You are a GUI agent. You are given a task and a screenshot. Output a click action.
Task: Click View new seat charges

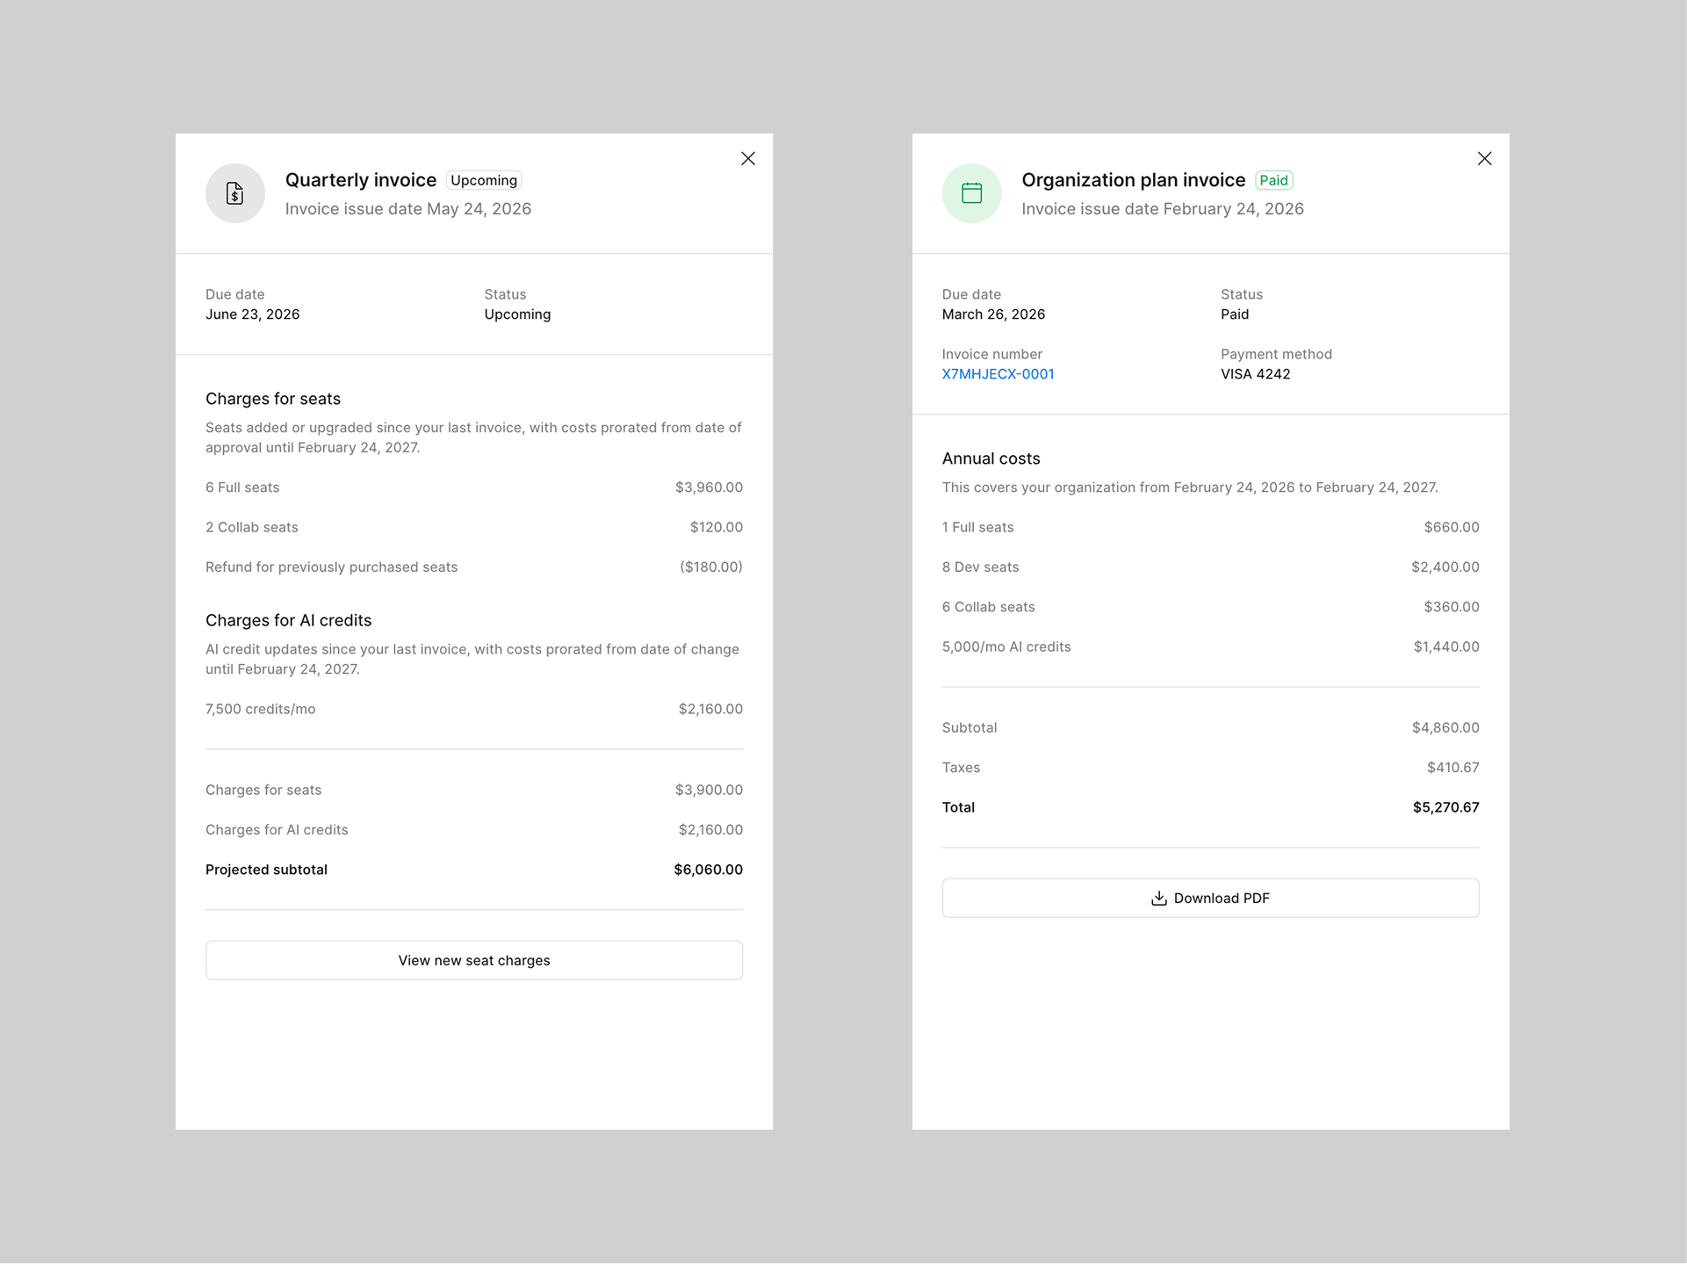(473, 960)
